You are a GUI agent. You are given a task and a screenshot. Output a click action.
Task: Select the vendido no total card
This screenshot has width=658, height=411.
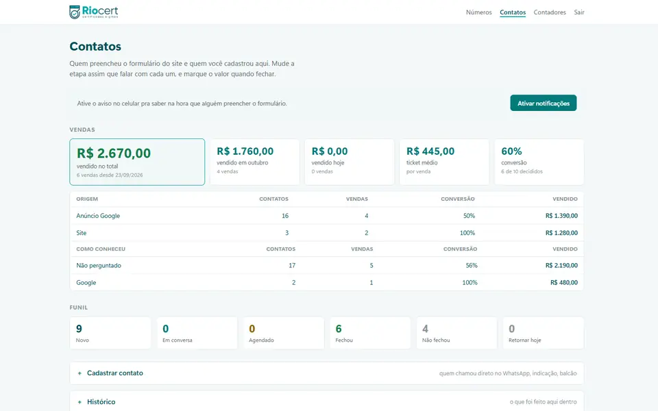(x=137, y=162)
